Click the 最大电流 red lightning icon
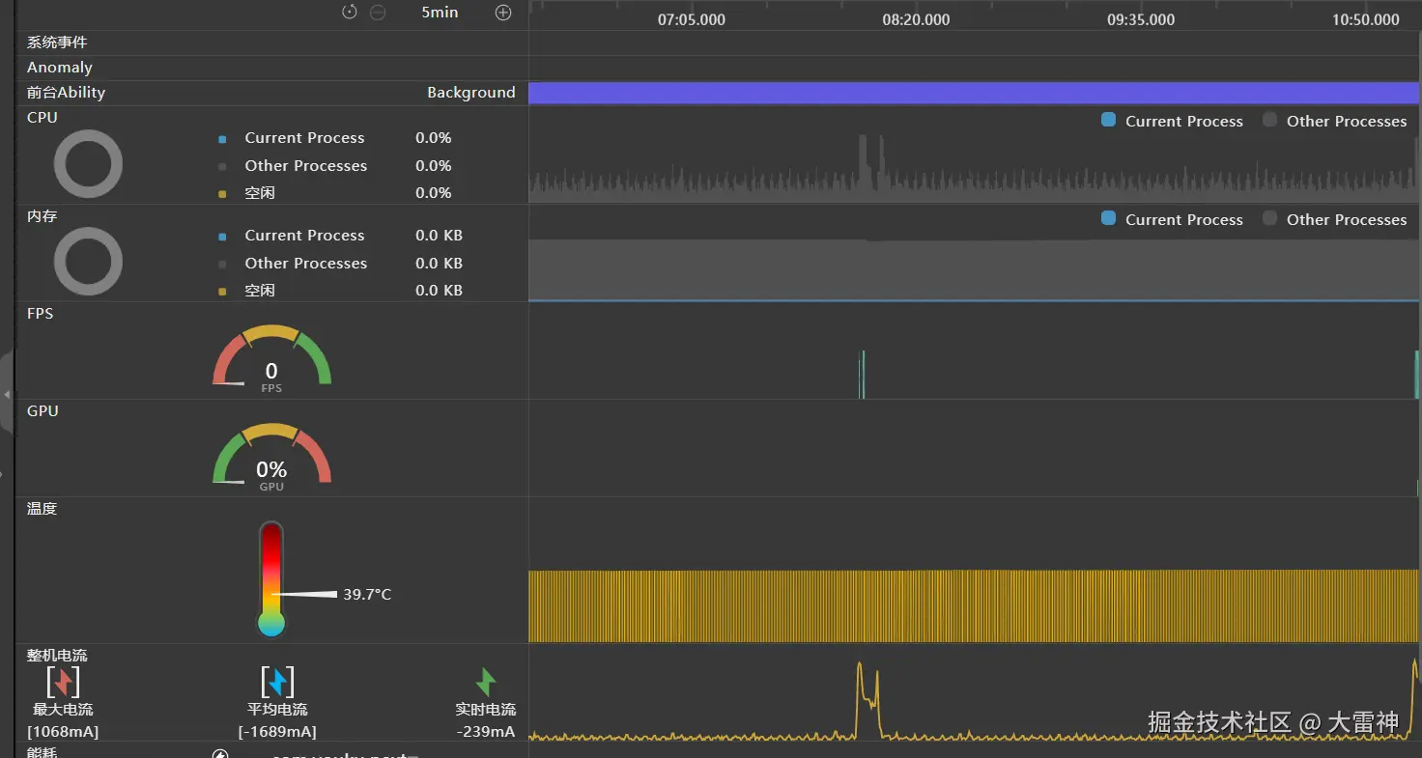The image size is (1422, 758). [x=63, y=683]
